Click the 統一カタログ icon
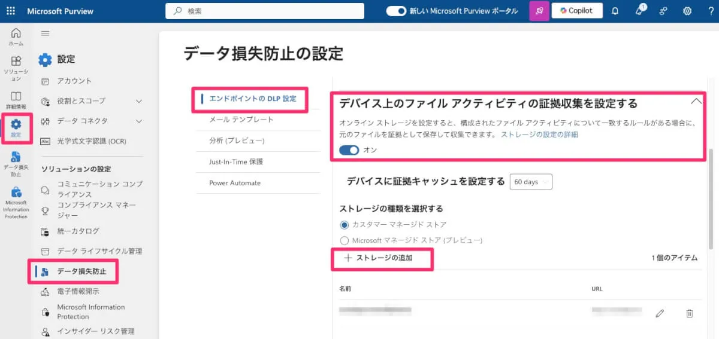This screenshot has width=719, height=339. click(x=45, y=231)
